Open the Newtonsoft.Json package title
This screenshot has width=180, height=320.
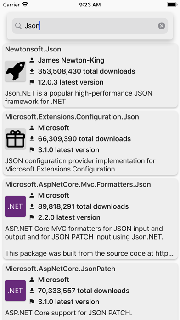33,49
